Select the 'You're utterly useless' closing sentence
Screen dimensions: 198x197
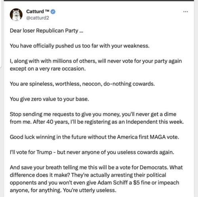coord(89,190)
